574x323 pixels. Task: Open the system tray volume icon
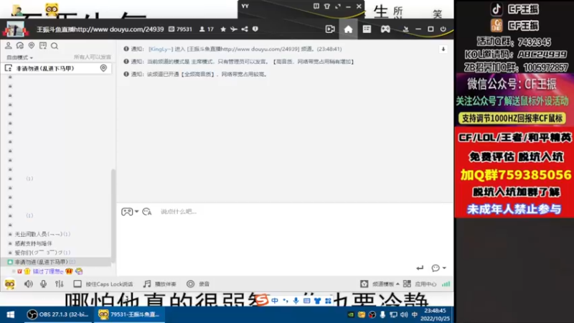point(404,314)
